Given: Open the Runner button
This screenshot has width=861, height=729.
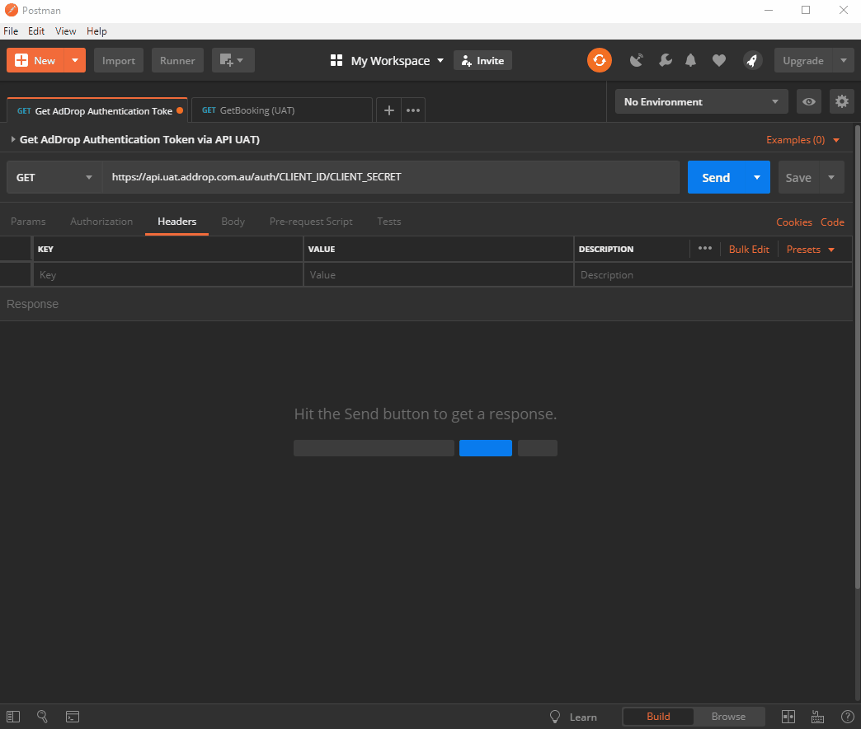Looking at the screenshot, I should coord(177,60).
